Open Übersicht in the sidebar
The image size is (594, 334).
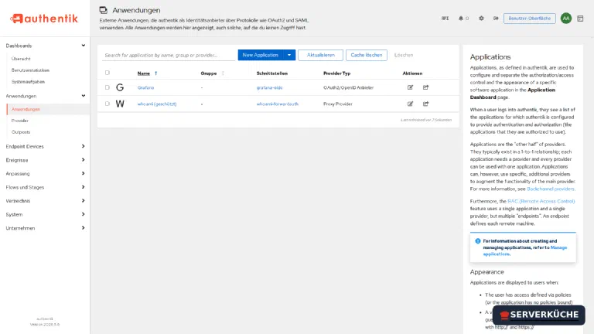[21, 59]
